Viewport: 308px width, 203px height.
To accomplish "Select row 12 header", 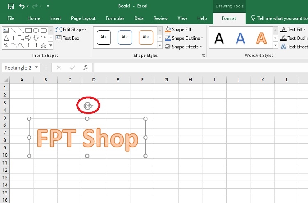I will 5,170.
